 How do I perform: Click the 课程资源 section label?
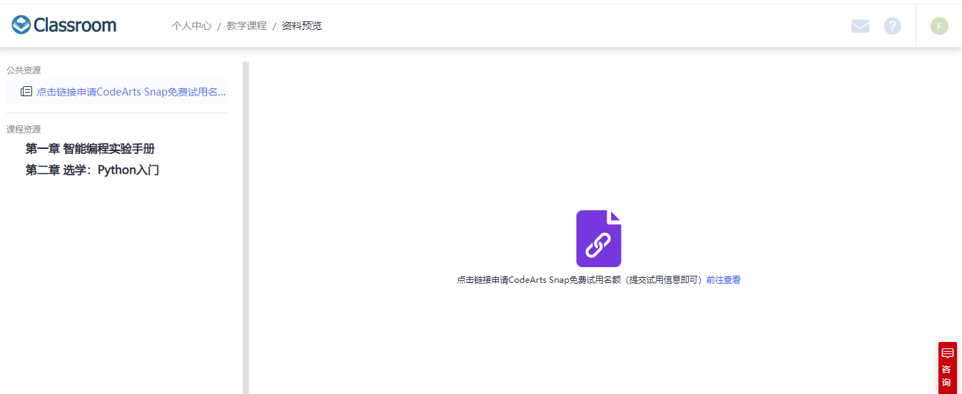24,130
